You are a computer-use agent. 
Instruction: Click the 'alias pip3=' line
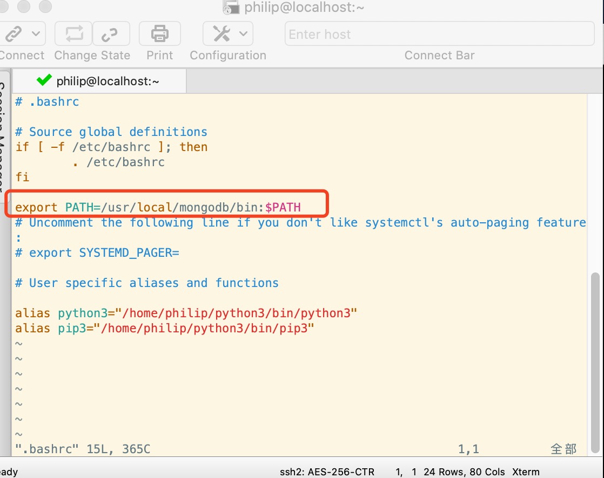[164, 328]
